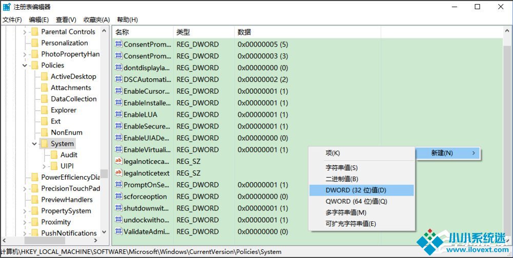Click the tree pane scroll up arrow
513x258 pixels.
click(x=104, y=31)
